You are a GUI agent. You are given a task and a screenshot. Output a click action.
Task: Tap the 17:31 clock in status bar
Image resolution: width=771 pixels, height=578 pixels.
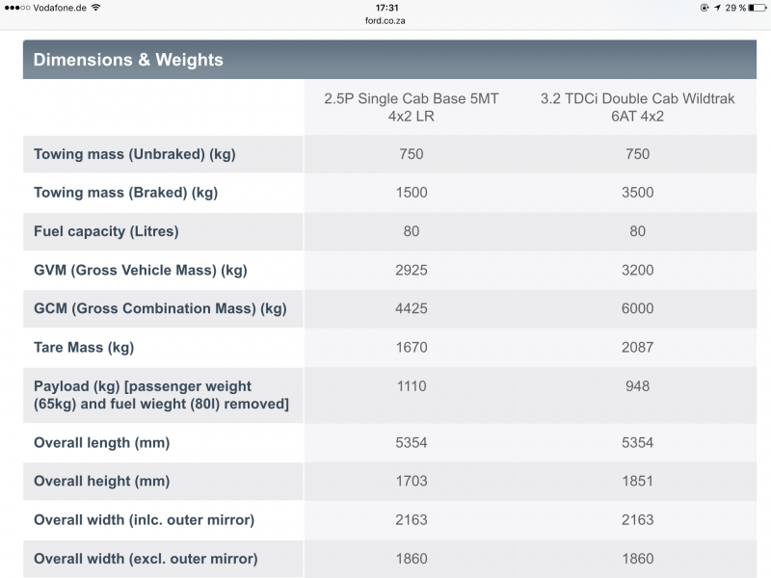coord(387,8)
